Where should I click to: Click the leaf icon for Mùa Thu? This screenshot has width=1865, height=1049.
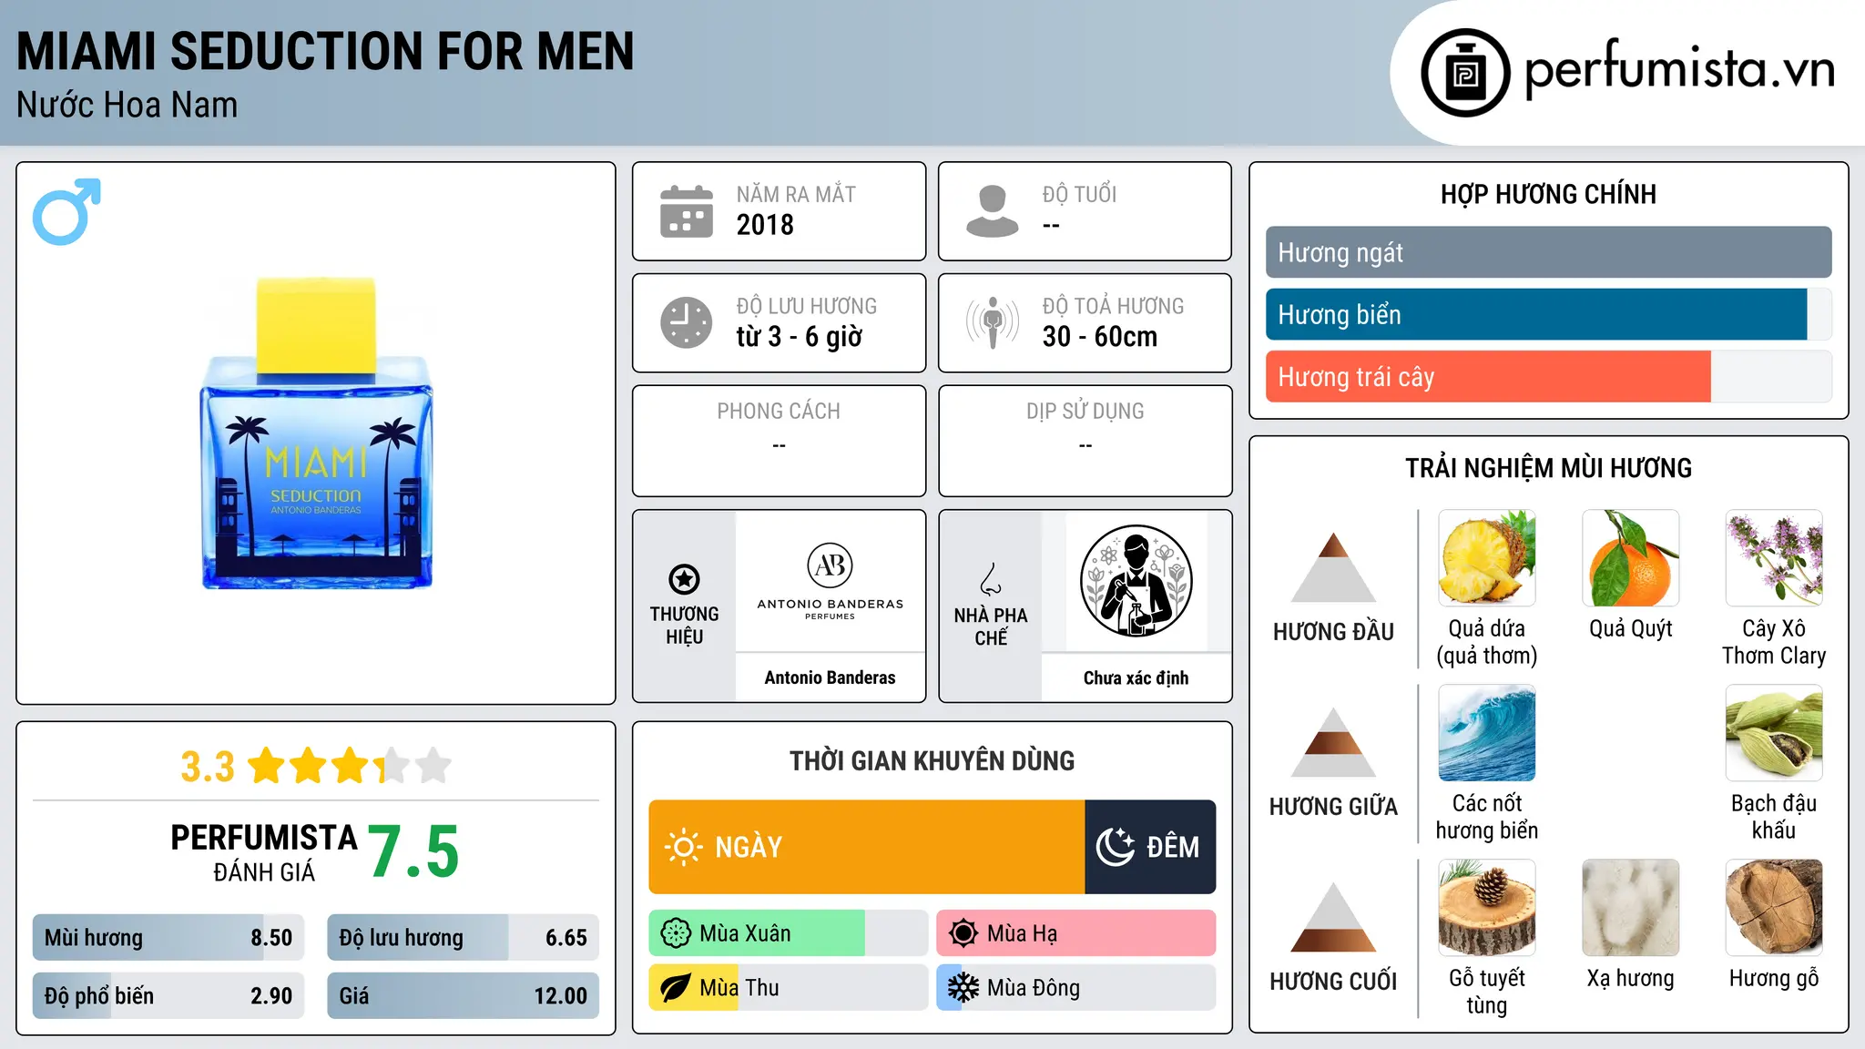click(676, 988)
